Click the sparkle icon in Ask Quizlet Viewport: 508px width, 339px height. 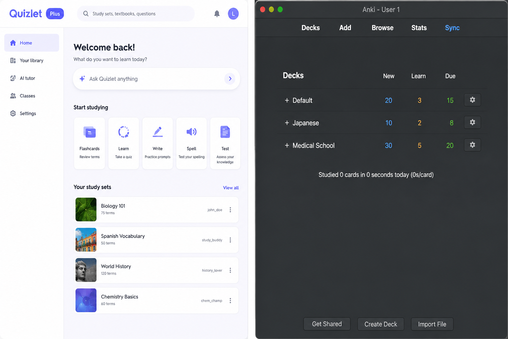(x=82, y=78)
